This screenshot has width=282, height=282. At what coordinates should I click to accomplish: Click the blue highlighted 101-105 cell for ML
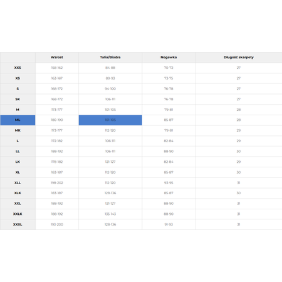[x=110, y=120]
